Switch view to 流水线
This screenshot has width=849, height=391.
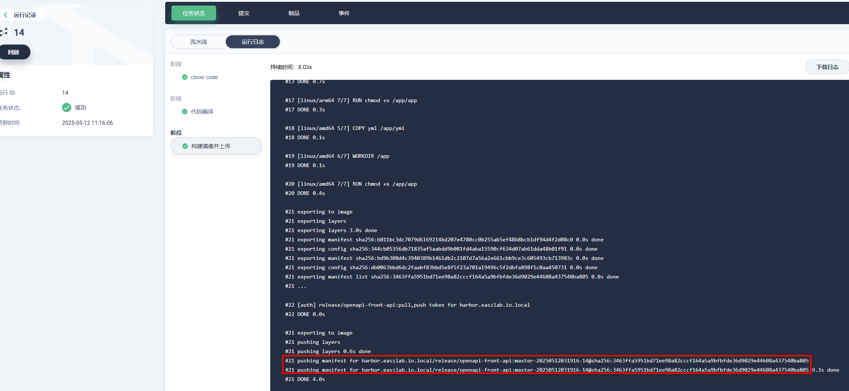click(199, 42)
